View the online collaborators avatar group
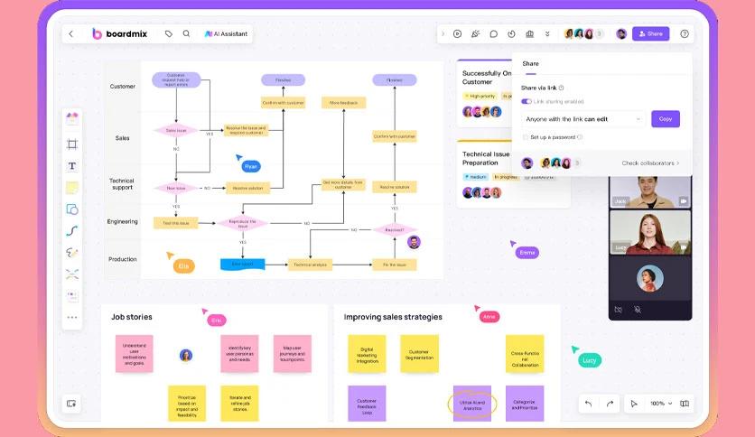The width and height of the screenshot is (755, 437). coord(583,33)
